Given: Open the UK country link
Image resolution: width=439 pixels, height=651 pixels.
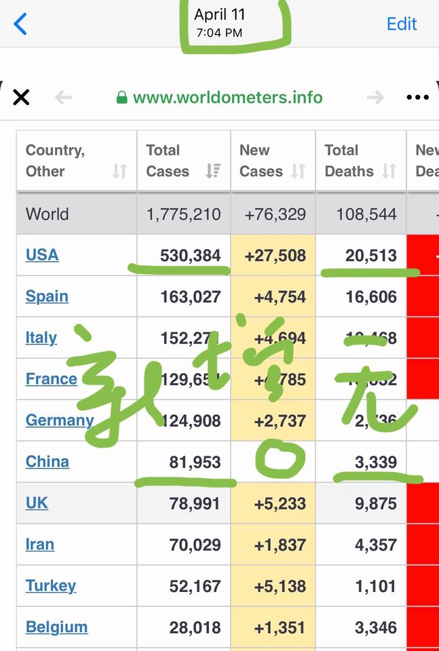Looking at the screenshot, I should click(x=37, y=503).
